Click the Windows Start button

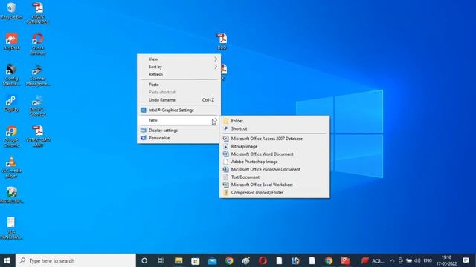(7, 260)
